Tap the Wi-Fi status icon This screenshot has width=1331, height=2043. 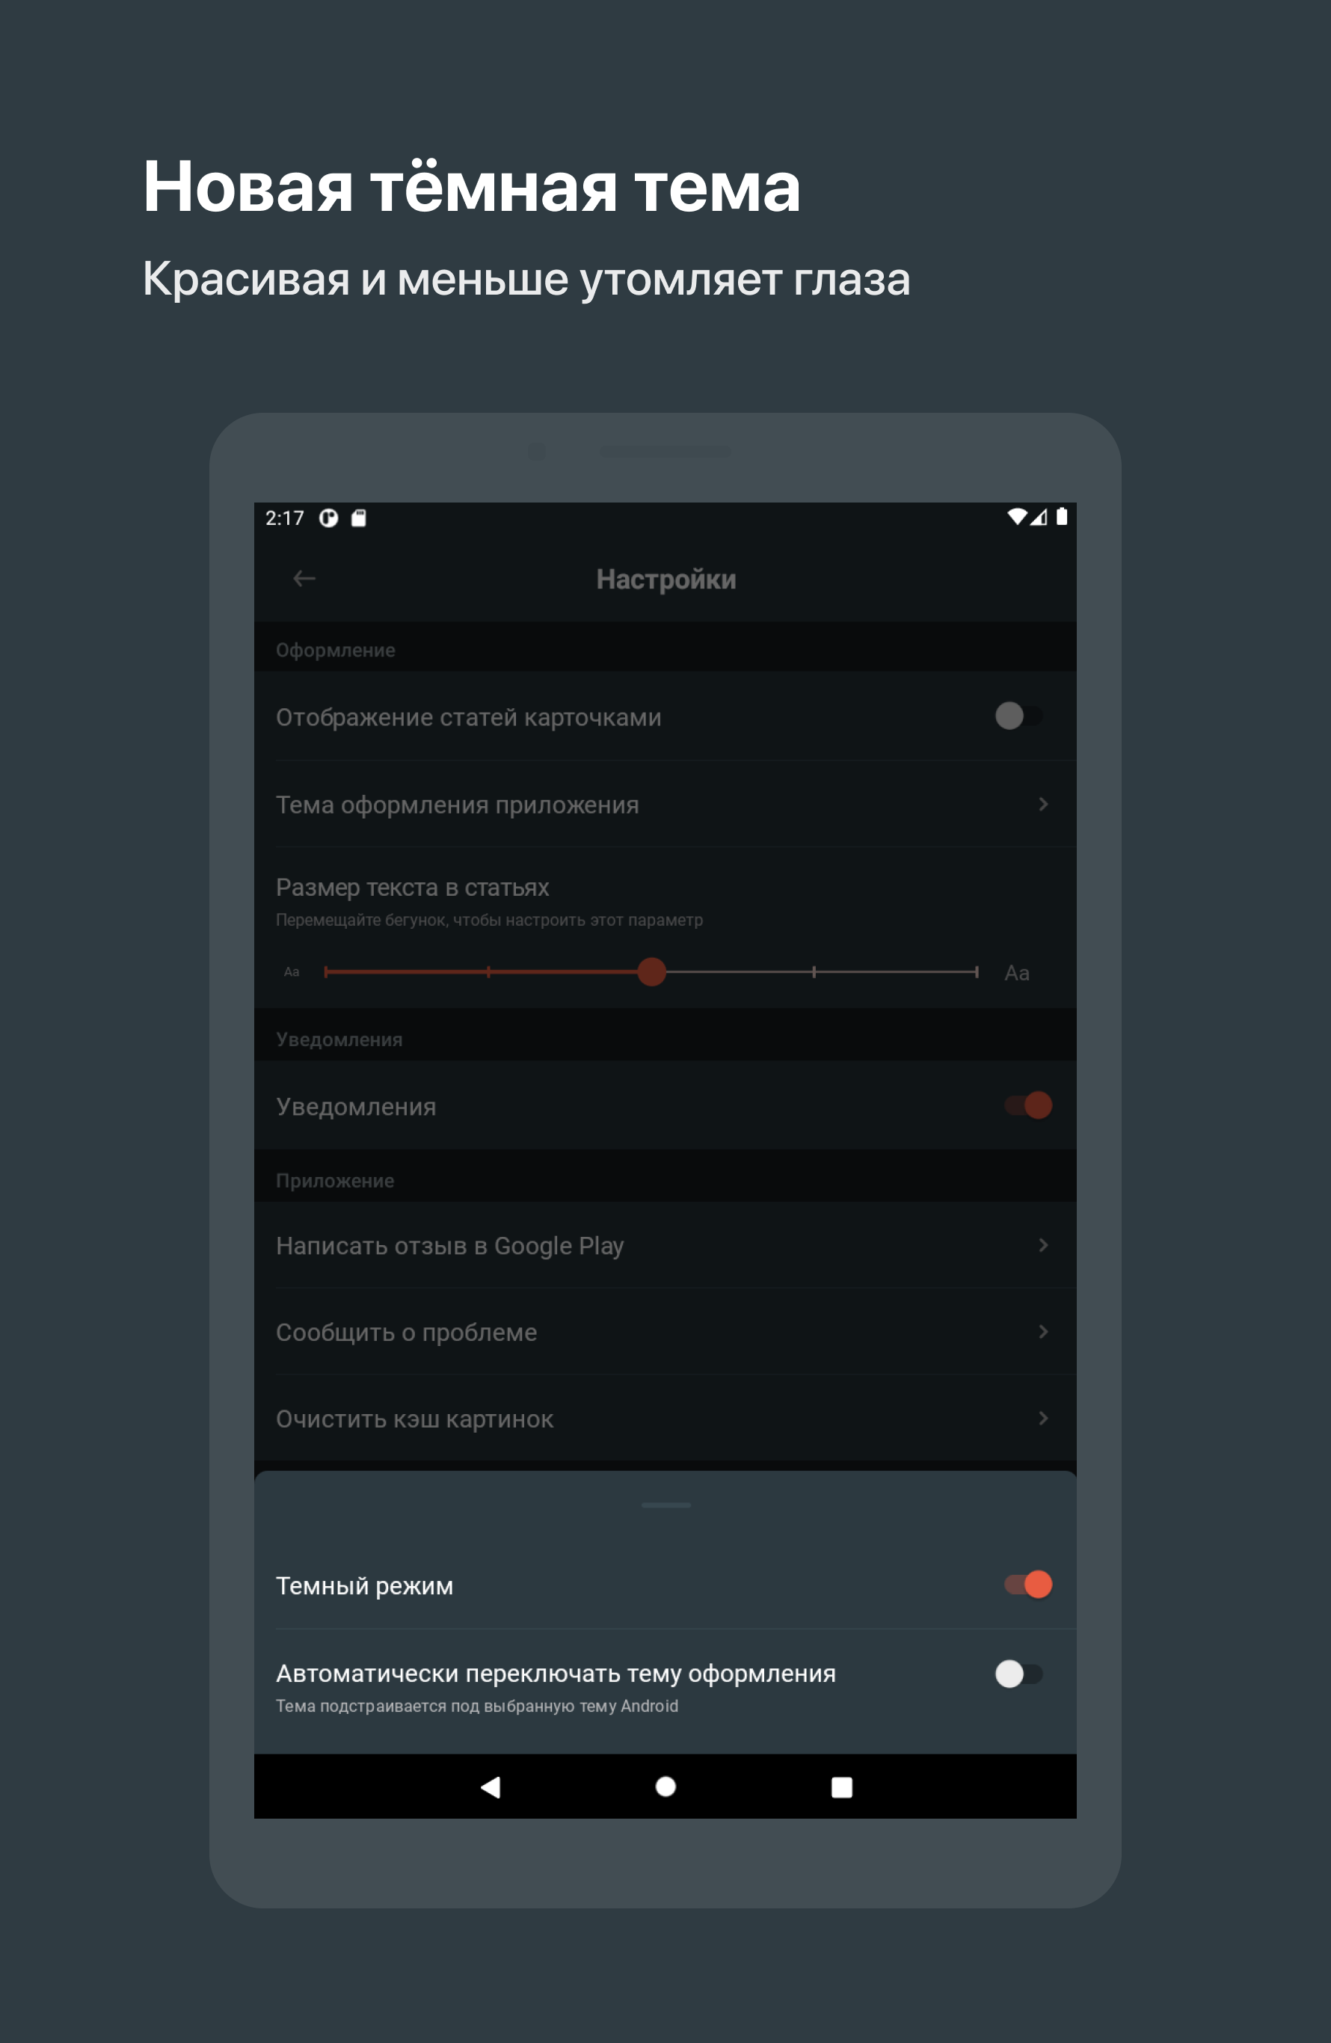point(1016,517)
